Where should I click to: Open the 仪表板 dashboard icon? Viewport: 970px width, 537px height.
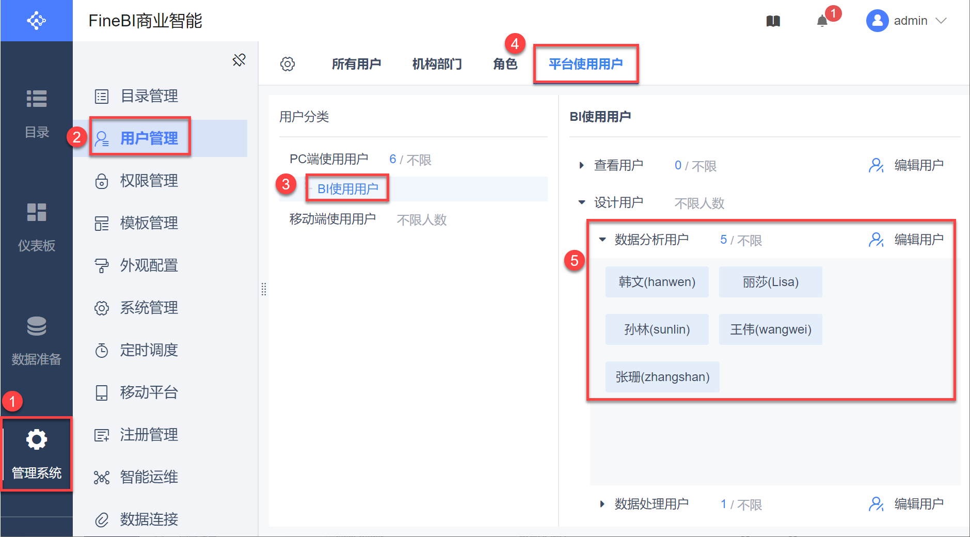tap(37, 212)
